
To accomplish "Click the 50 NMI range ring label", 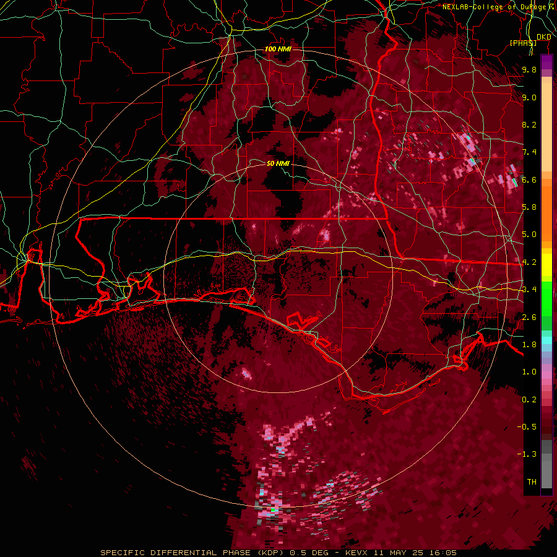I will (x=278, y=163).
